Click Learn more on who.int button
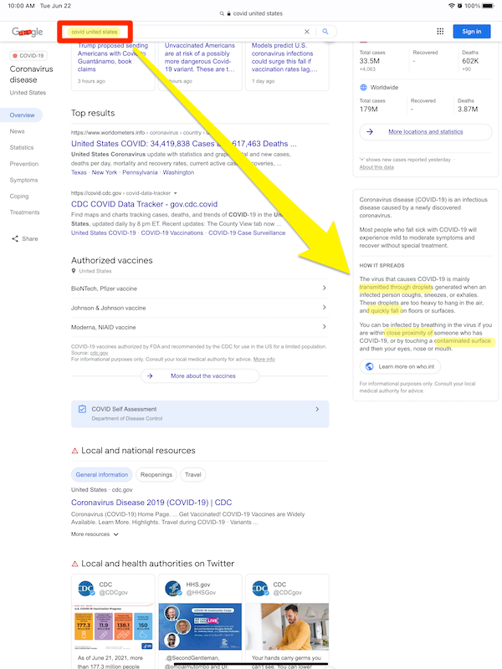The image size is (502, 669). pos(400,366)
